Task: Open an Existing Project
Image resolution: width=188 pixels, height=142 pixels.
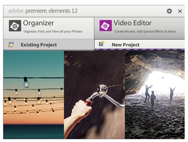Action: coord(49,44)
